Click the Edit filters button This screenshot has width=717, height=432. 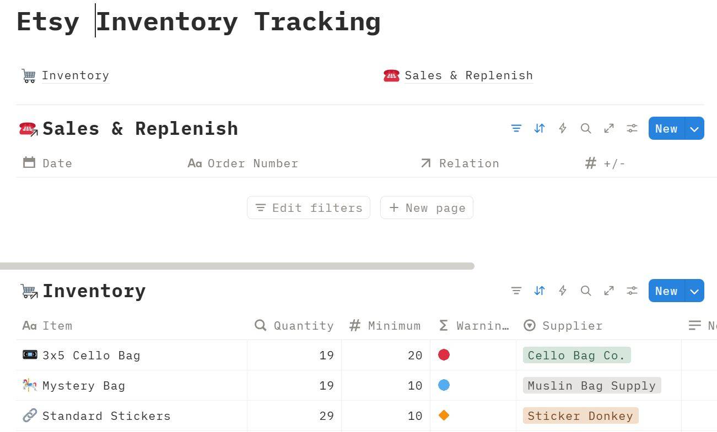[x=309, y=208]
